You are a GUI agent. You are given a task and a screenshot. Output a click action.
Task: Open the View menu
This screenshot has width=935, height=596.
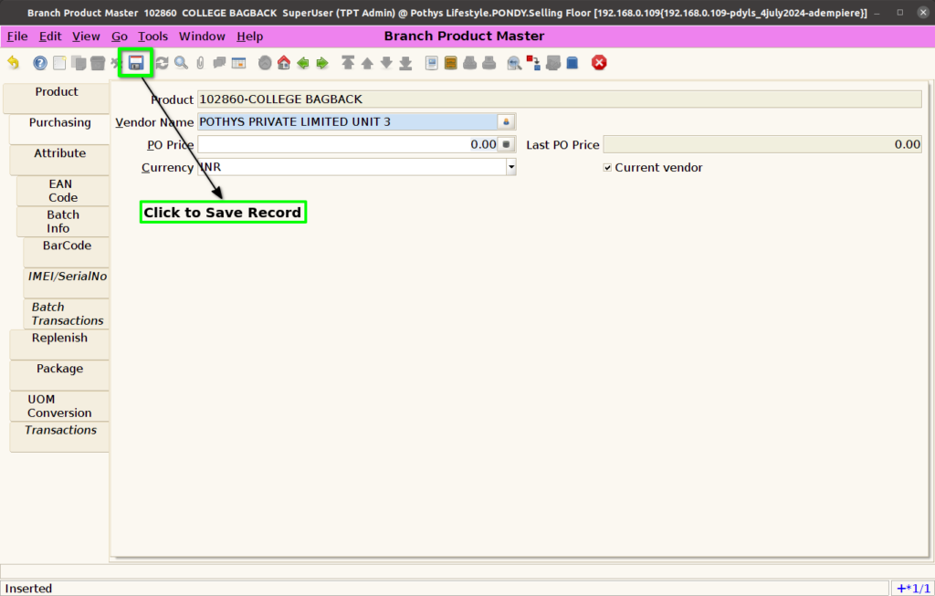tap(86, 37)
